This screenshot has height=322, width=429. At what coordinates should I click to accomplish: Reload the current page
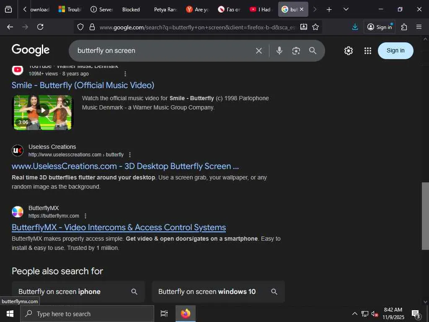40,27
